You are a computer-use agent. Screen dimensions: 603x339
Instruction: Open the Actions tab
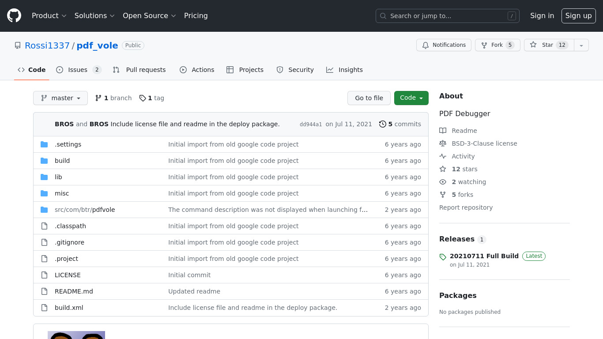pyautogui.click(x=196, y=70)
